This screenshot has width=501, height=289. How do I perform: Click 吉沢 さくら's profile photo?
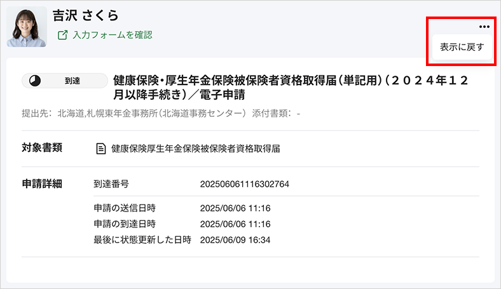[x=27, y=27]
